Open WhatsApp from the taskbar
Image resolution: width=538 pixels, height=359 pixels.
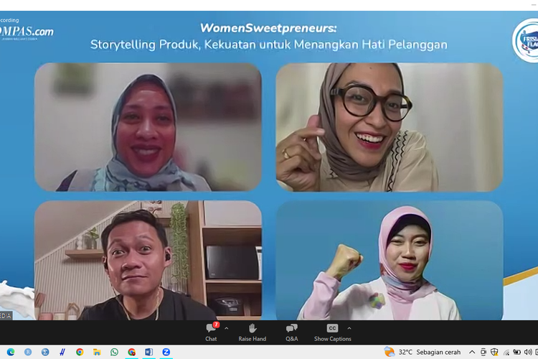114,352
